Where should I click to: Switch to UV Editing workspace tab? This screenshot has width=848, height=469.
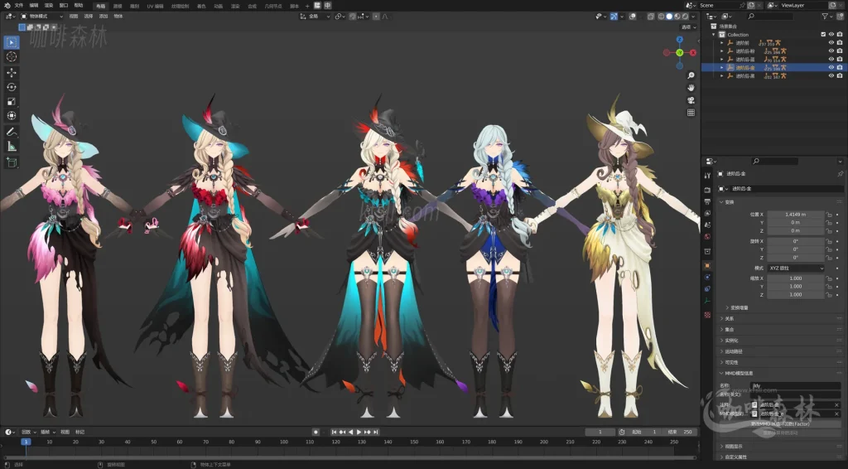[155, 6]
